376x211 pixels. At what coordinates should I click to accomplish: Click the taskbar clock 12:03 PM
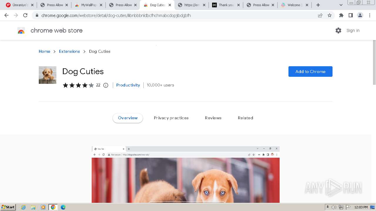361,207
